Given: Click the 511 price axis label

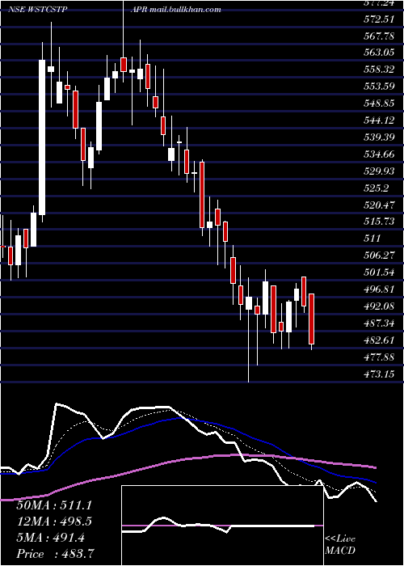Looking at the screenshot, I should pyautogui.click(x=372, y=239).
